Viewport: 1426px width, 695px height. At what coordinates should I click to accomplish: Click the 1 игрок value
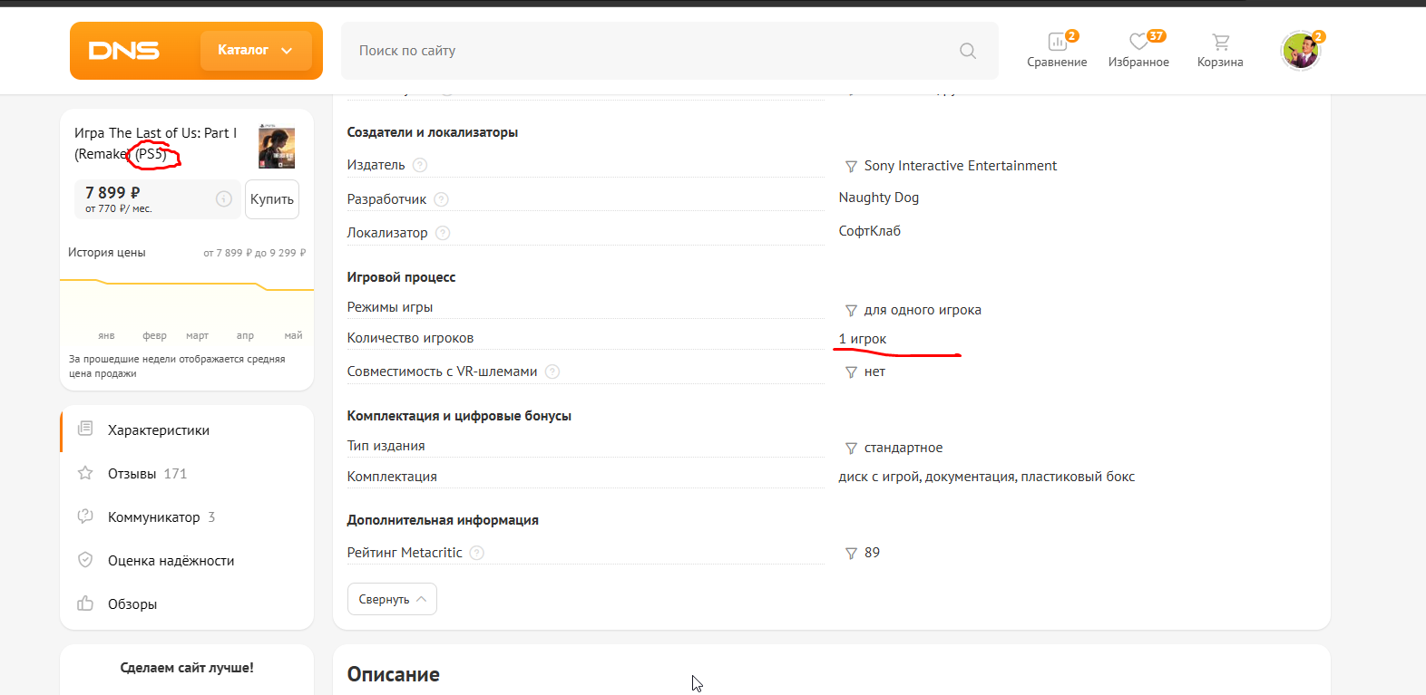[x=863, y=339]
